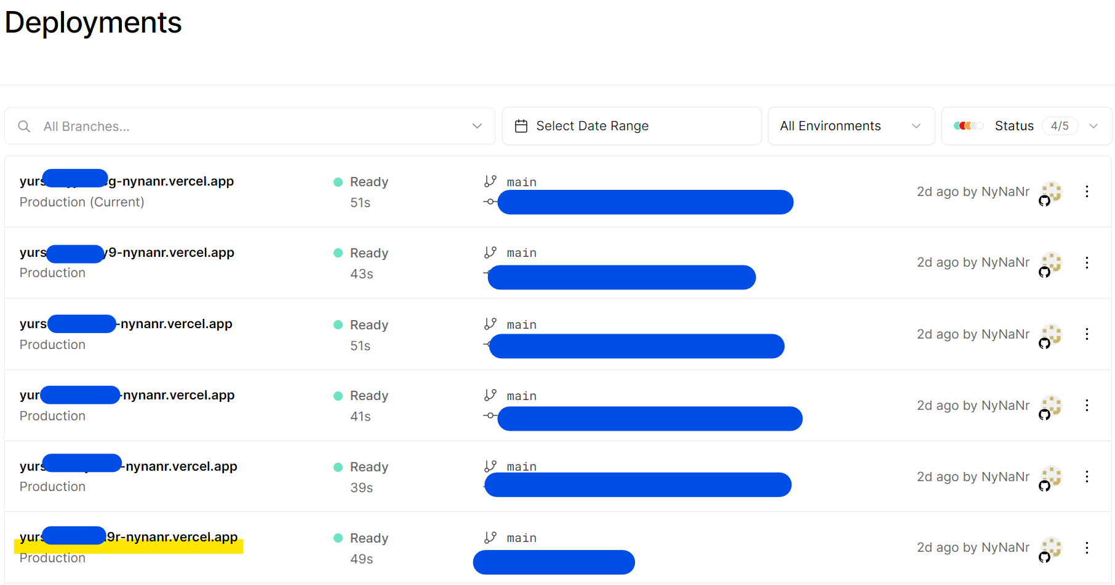
Task: Click the branch icon in the 39s row
Action: [490, 466]
